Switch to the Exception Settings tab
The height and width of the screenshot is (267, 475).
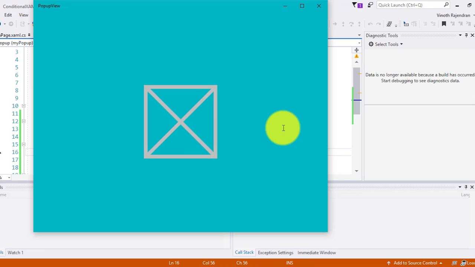(275, 253)
